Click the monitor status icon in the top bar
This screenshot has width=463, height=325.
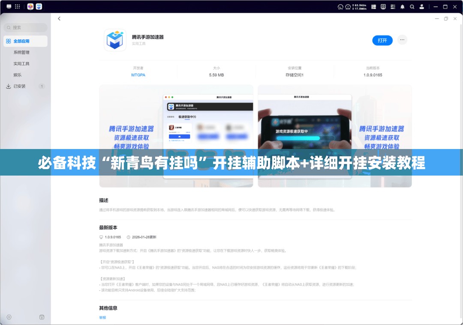[x=383, y=6]
